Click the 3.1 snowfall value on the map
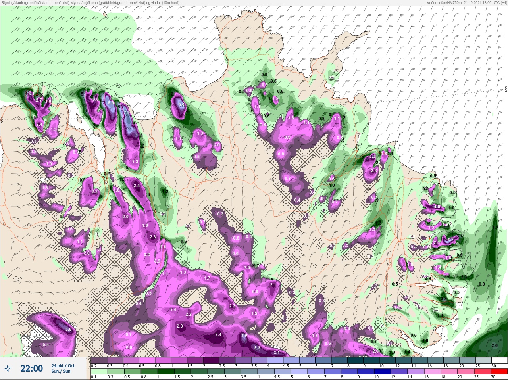508x380 pixels. pyautogui.click(x=277, y=353)
